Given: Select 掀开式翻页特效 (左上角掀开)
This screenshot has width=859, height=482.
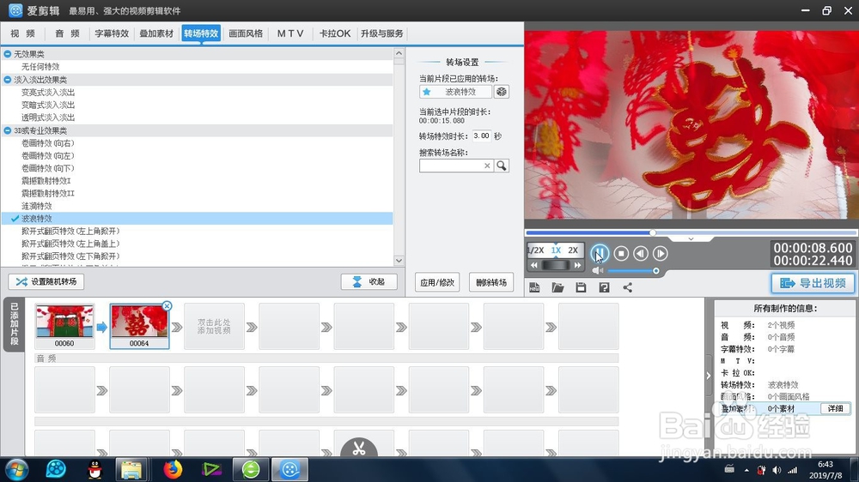Looking at the screenshot, I should coord(70,231).
